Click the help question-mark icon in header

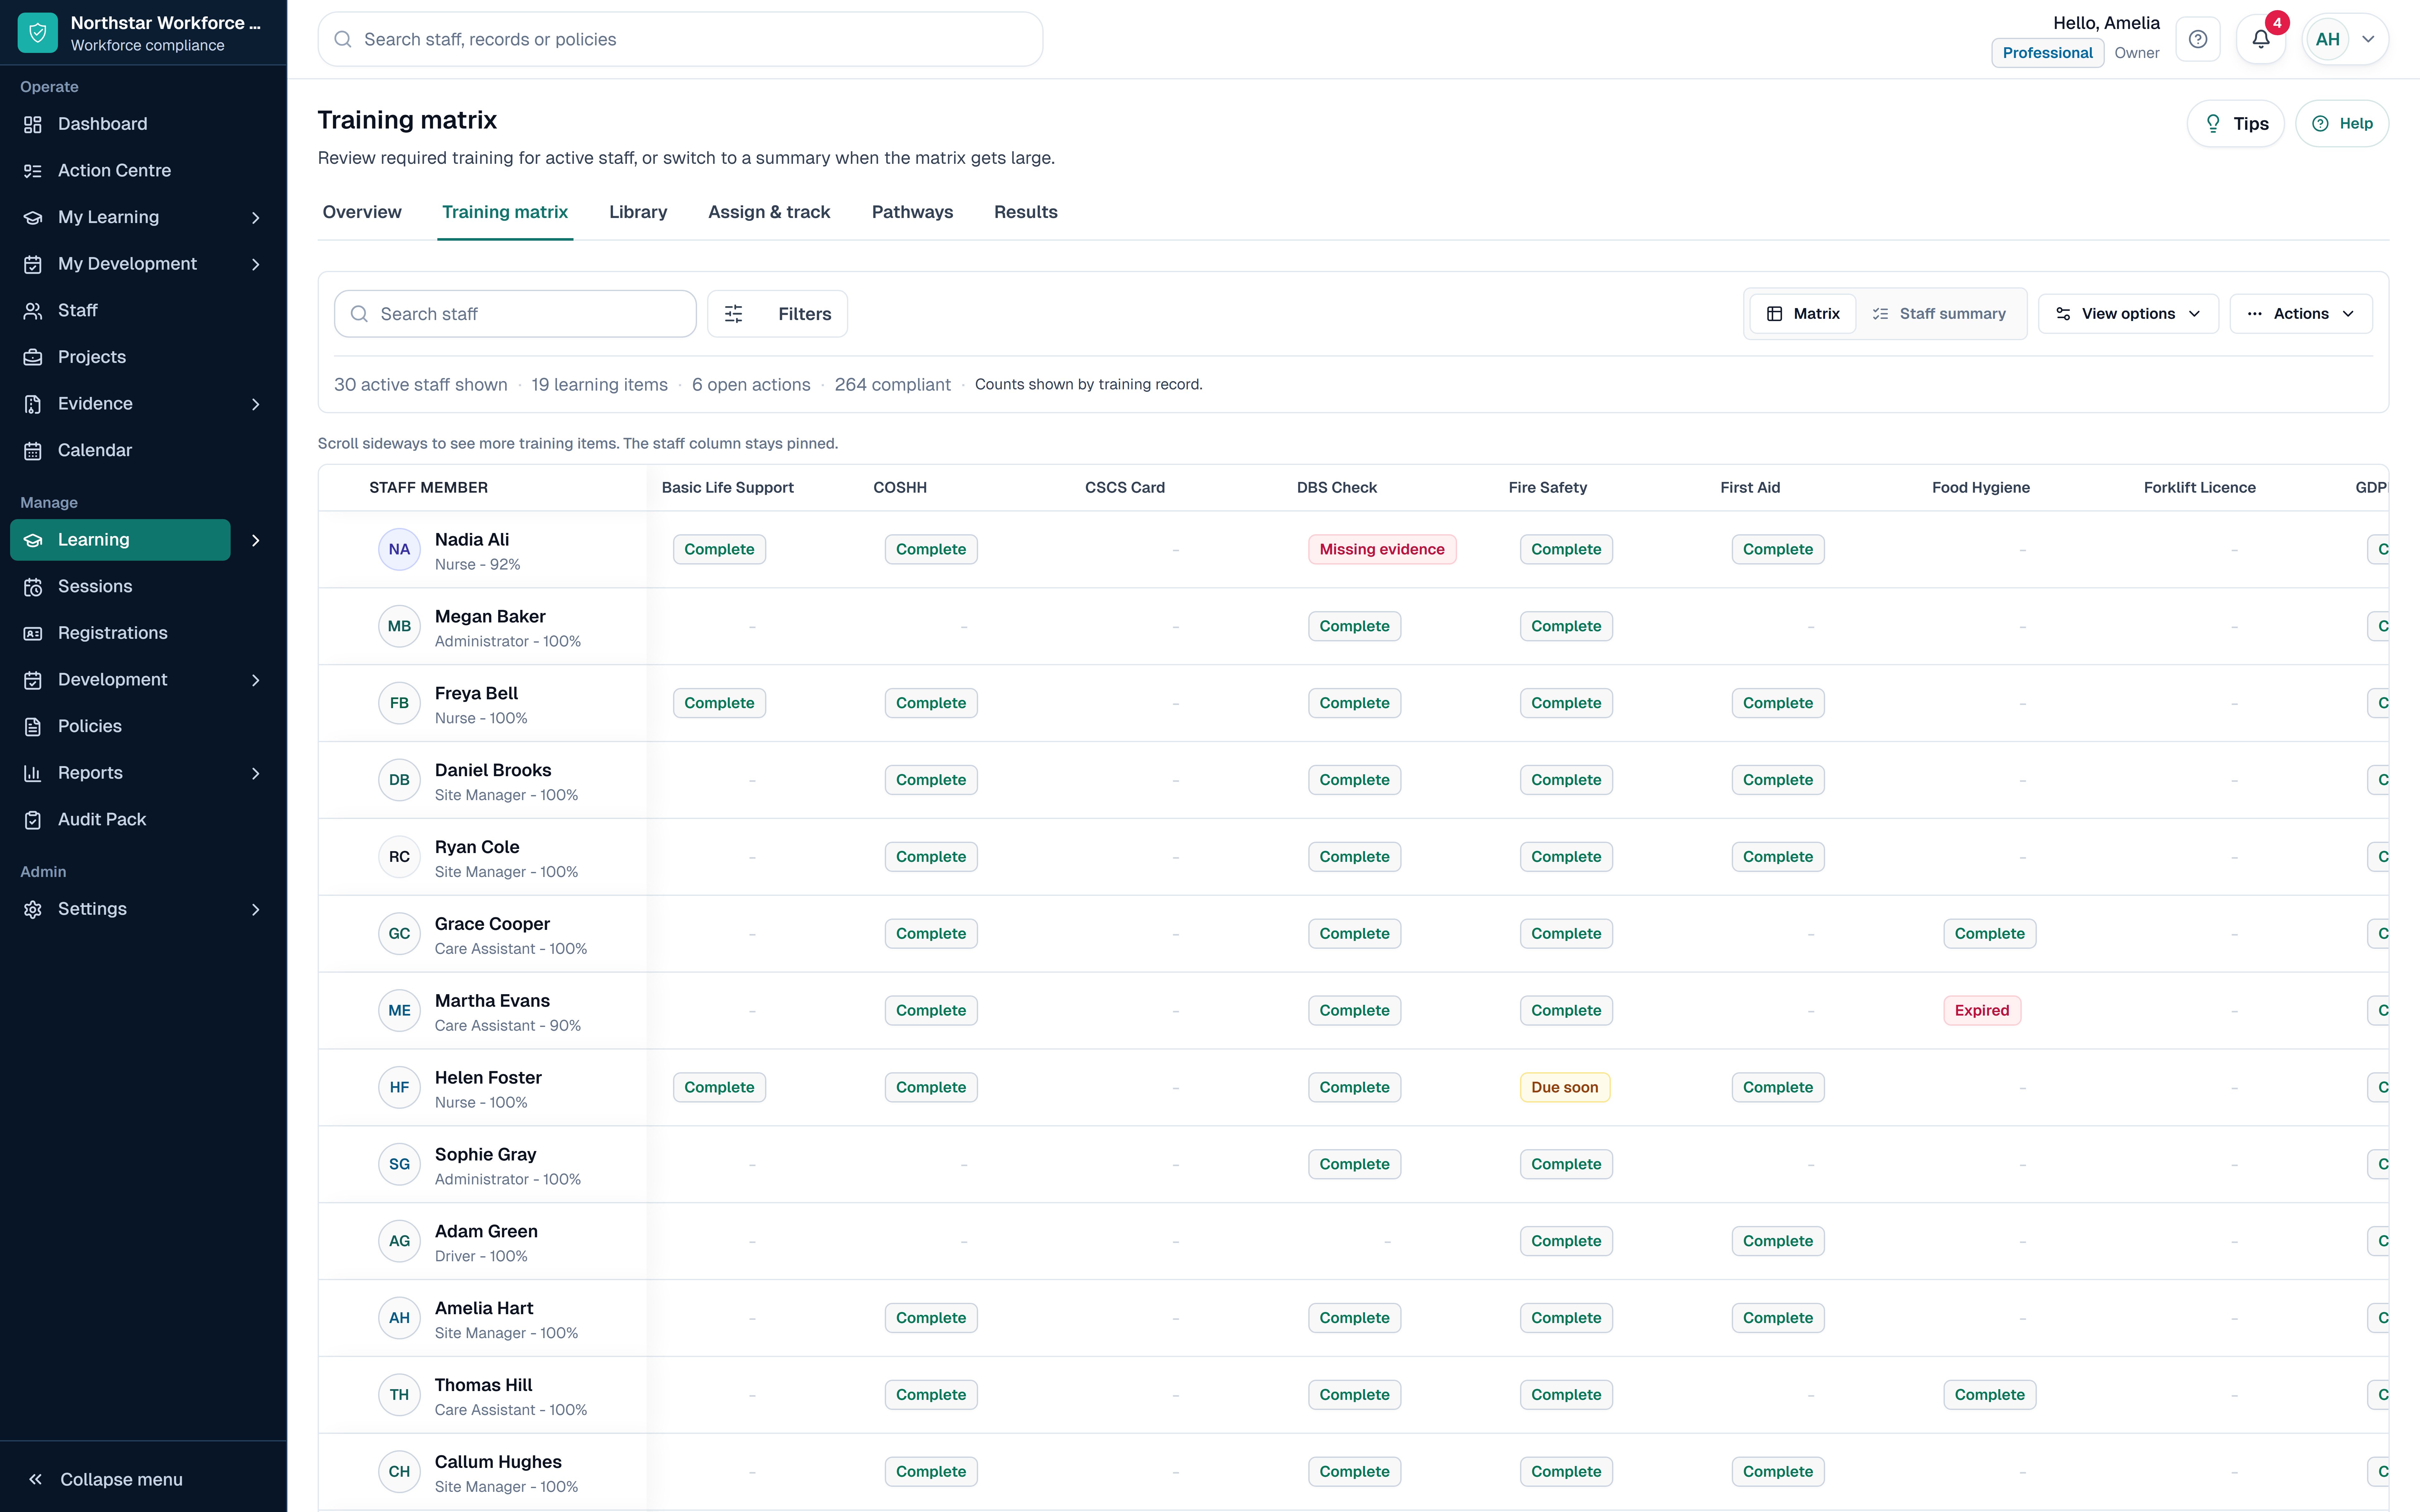[2198, 39]
